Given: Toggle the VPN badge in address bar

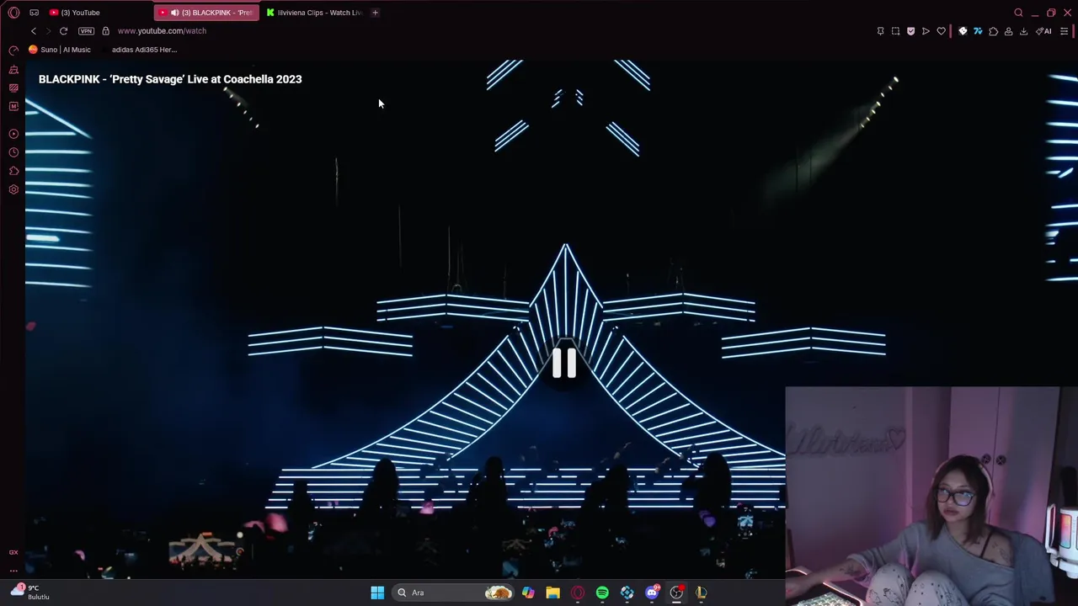Looking at the screenshot, I should tap(86, 31).
